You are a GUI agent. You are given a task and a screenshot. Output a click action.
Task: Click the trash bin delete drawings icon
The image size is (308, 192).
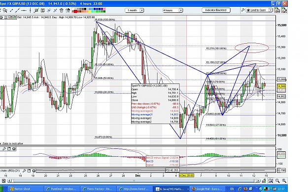62,10
